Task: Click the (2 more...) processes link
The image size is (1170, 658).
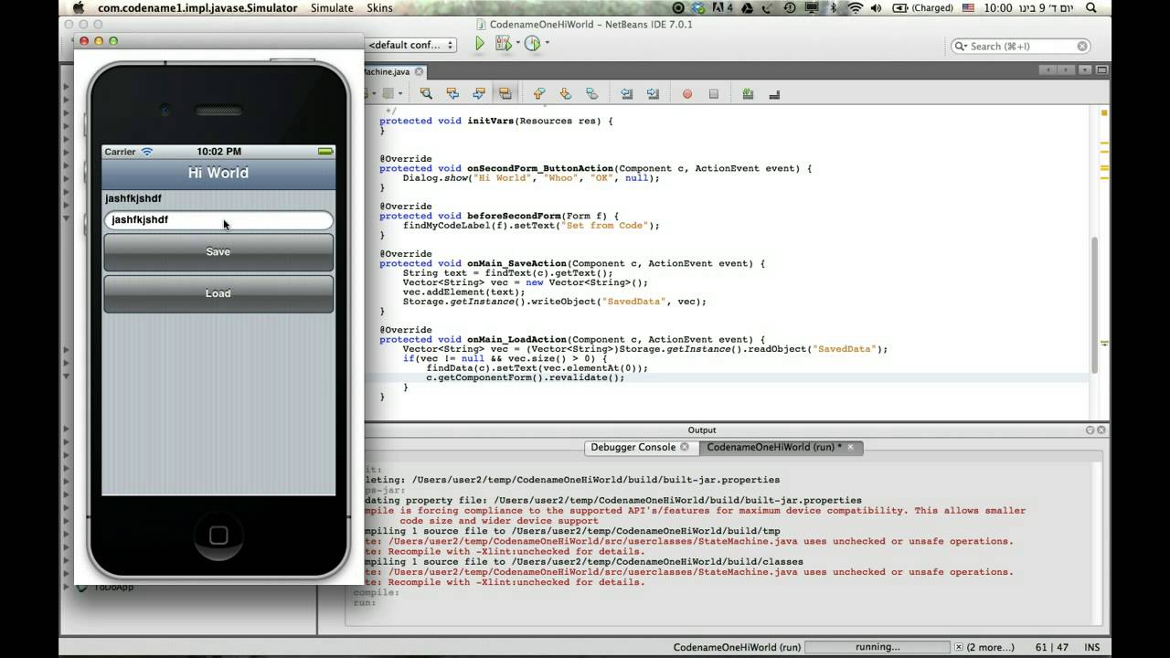Action: [x=991, y=647]
